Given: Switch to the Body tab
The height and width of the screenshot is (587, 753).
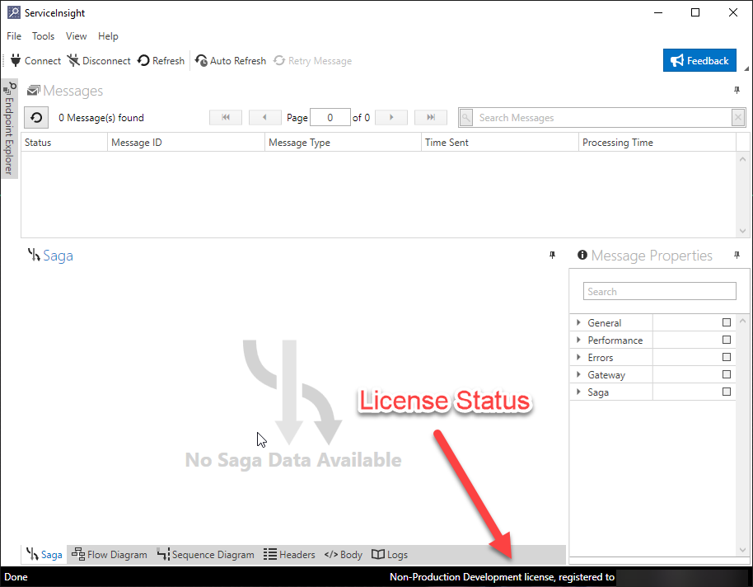Looking at the screenshot, I should [344, 554].
